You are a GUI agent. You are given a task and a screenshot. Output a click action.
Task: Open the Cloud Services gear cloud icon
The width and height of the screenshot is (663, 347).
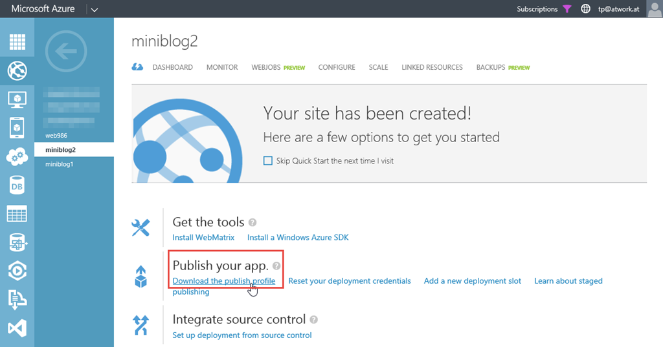coord(17,157)
